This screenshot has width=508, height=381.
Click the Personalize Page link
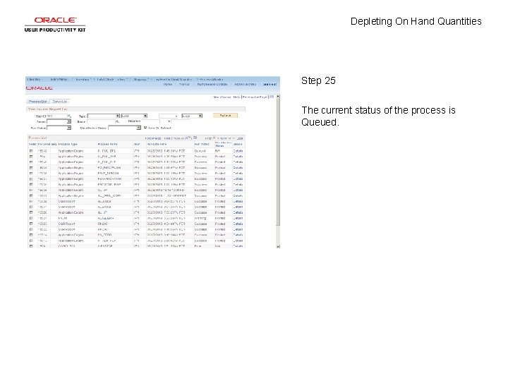(255, 97)
